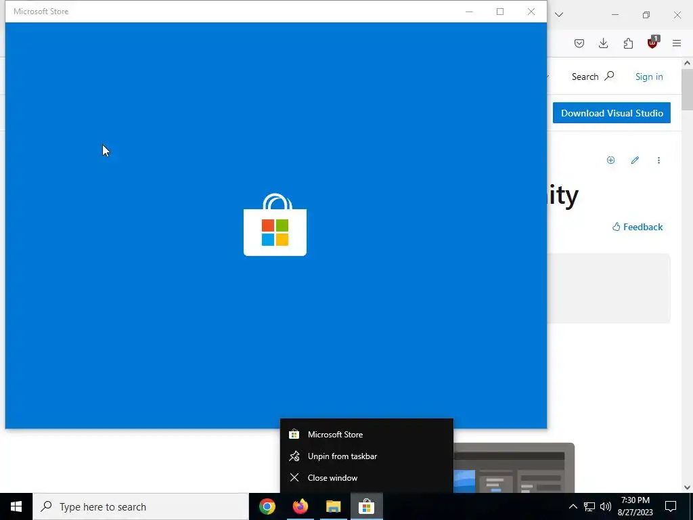Screen dimensions: 693x520
Task: Click Sign in link in Firefox page
Action: pyautogui.click(x=649, y=77)
